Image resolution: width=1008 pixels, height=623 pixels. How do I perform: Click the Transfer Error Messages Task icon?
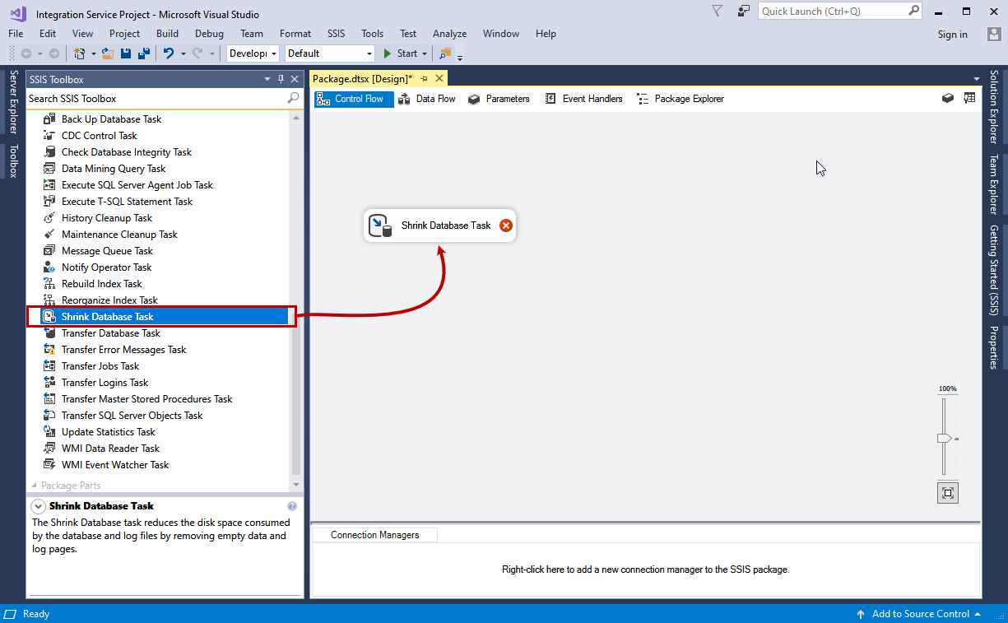(x=49, y=350)
